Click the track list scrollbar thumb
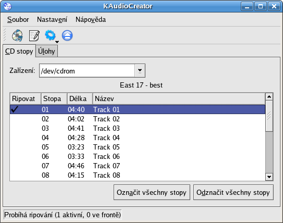 coord(269,116)
